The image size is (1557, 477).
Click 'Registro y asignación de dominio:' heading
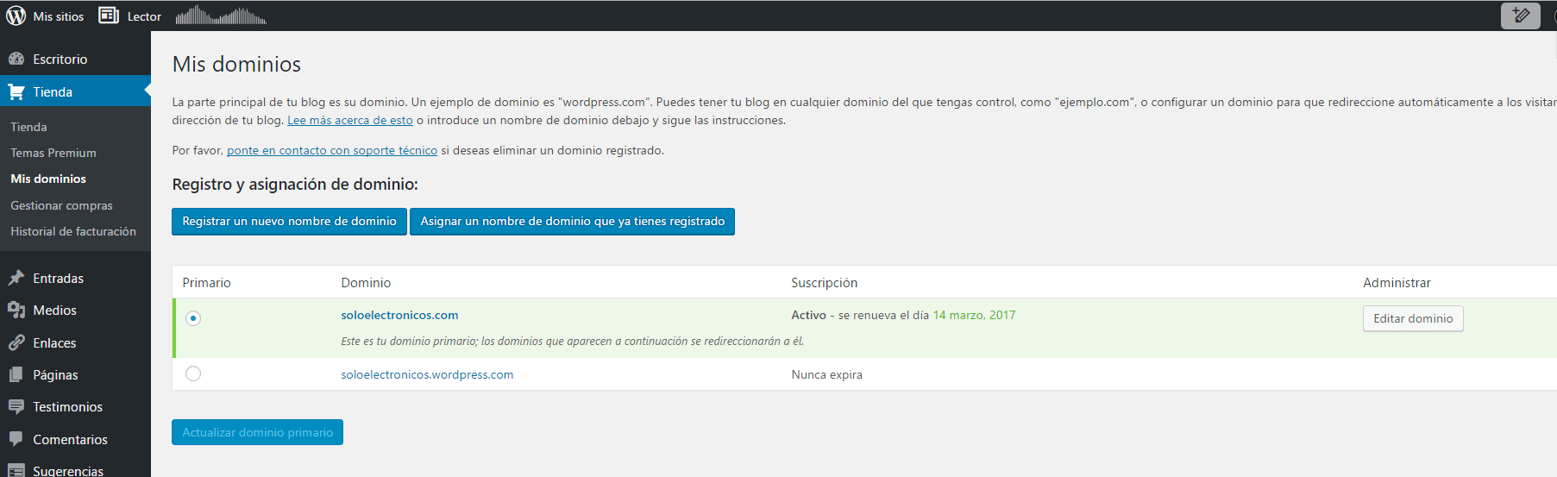coord(295,184)
